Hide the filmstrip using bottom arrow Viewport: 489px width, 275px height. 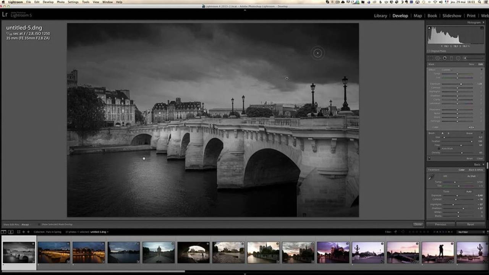(x=244, y=273)
